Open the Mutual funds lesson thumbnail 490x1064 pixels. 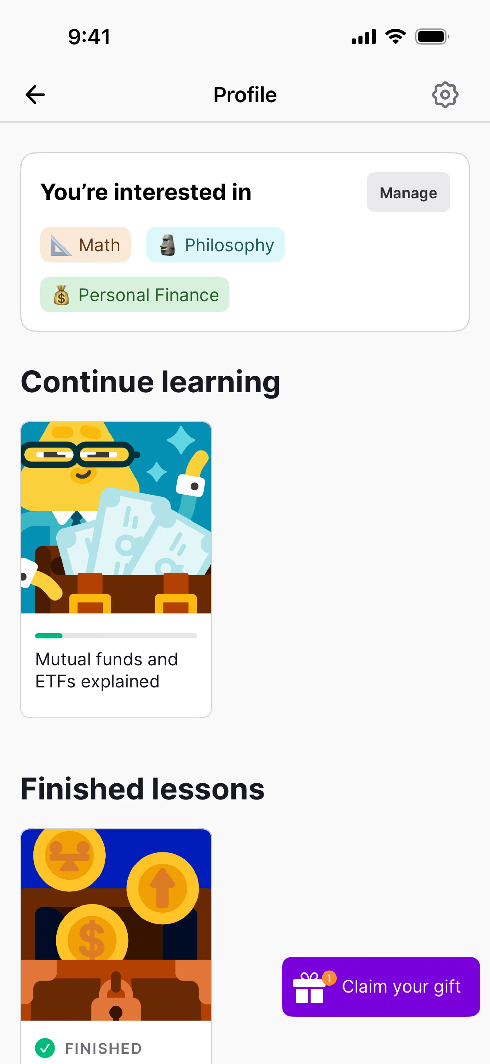tap(116, 517)
